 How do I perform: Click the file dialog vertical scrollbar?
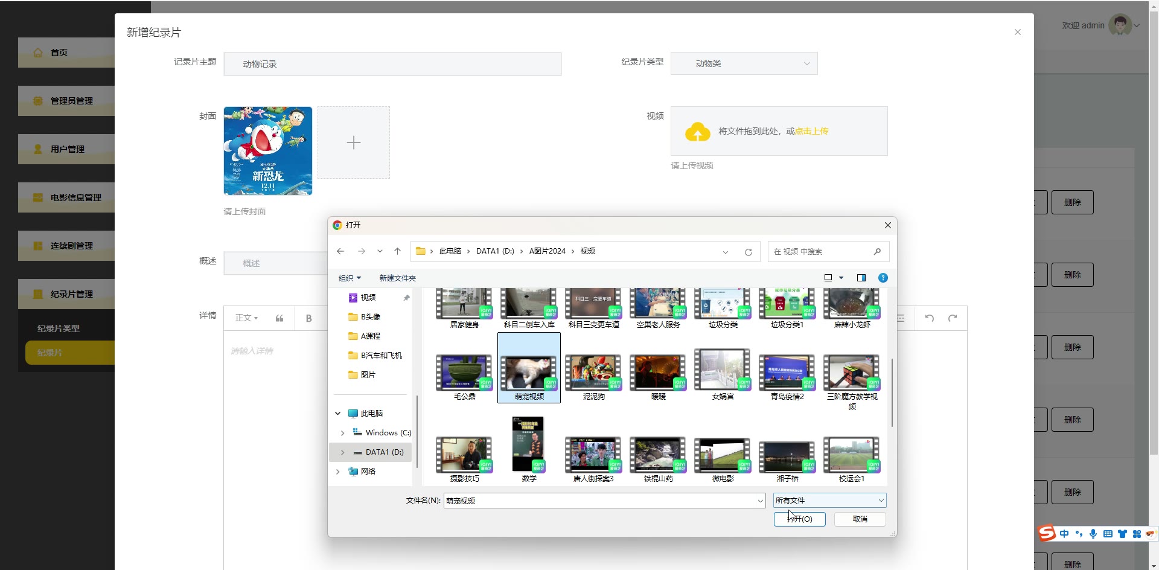pyautogui.click(x=892, y=392)
